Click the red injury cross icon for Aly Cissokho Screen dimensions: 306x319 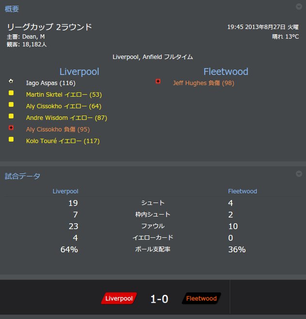[x=11, y=128]
